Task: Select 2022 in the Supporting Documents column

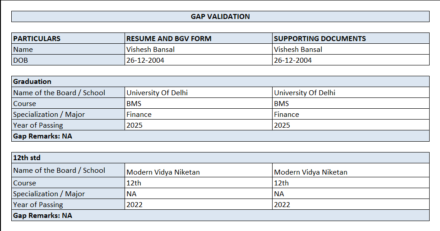Action: coord(282,205)
